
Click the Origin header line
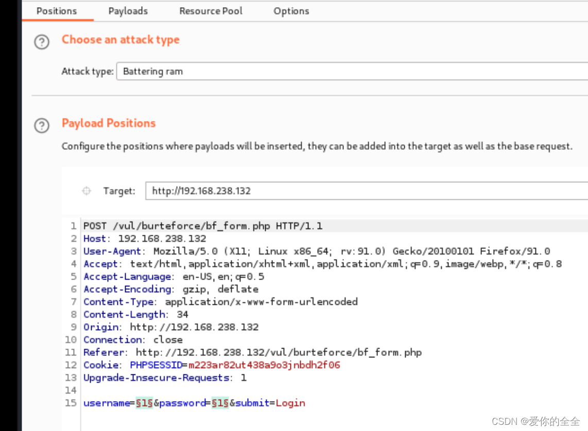click(x=171, y=327)
